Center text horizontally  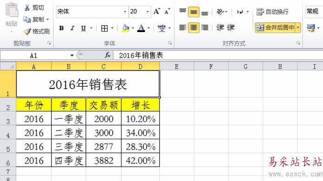tap(194, 27)
